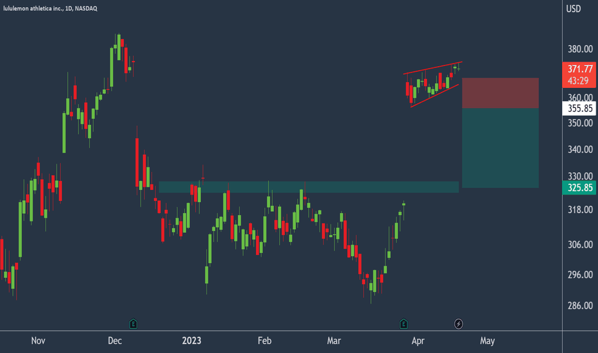The width and height of the screenshot is (598, 353).
Task: Select the horizontal green support zone rectangle
Action: (309, 187)
